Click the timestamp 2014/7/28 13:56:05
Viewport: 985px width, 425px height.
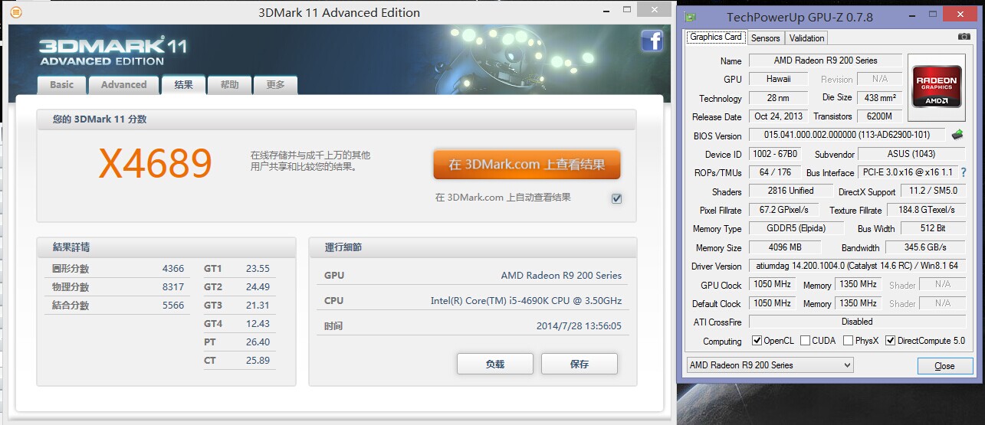pyautogui.click(x=579, y=326)
